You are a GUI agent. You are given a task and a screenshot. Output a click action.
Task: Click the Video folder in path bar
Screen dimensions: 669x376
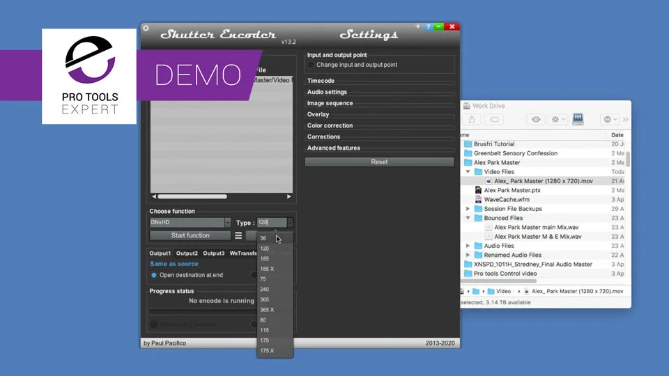(500, 291)
